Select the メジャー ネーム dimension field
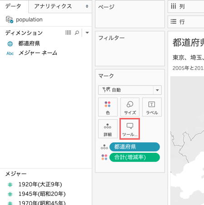Screen dimensions: 204x205 click(x=38, y=53)
